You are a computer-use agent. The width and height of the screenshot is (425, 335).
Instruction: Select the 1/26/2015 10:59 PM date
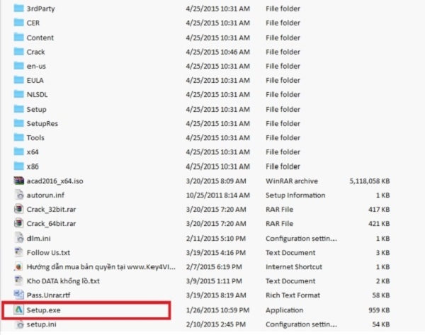[x=217, y=310]
